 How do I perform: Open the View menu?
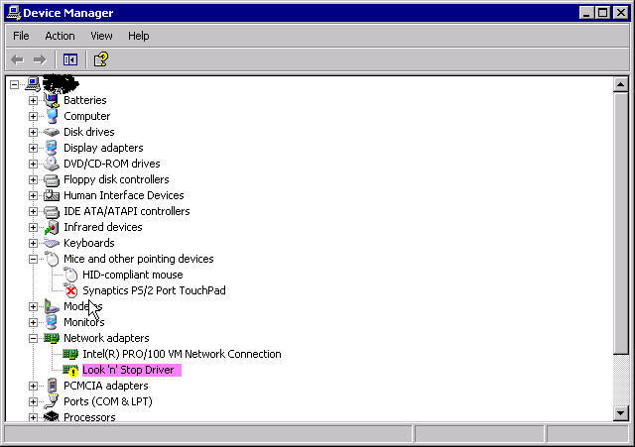pyautogui.click(x=101, y=36)
